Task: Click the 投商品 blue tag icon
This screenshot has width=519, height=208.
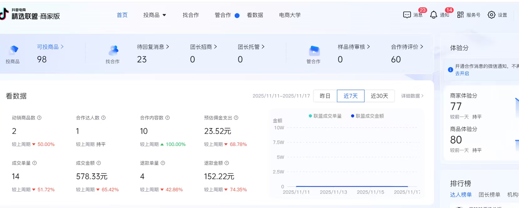Action: click(13, 50)
